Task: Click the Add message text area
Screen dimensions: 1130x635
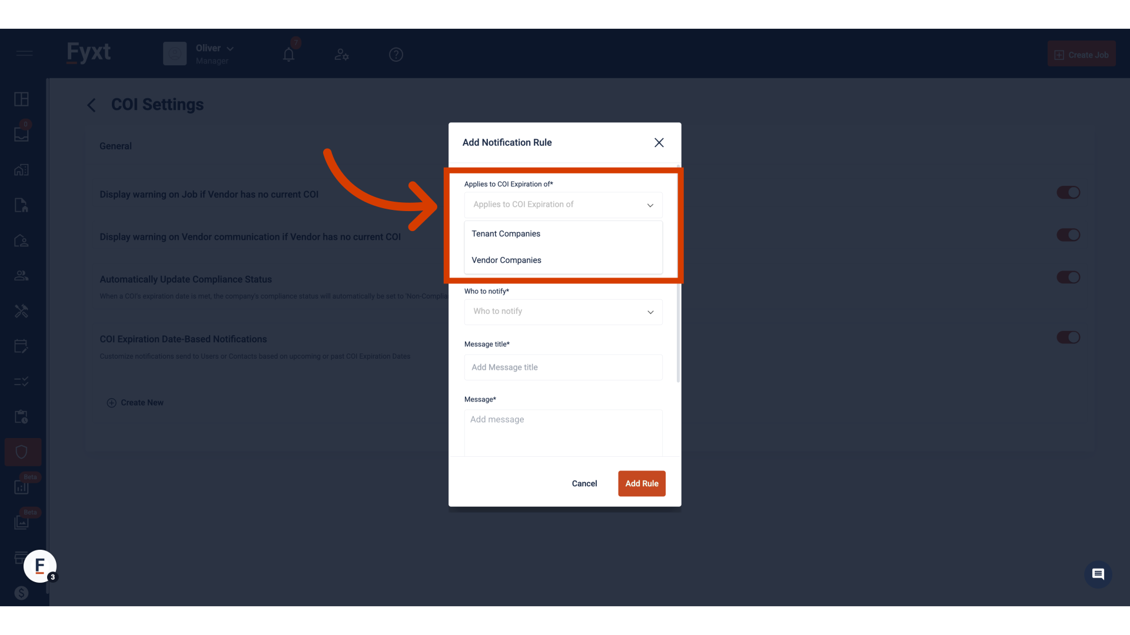Action: coord(563,433)
